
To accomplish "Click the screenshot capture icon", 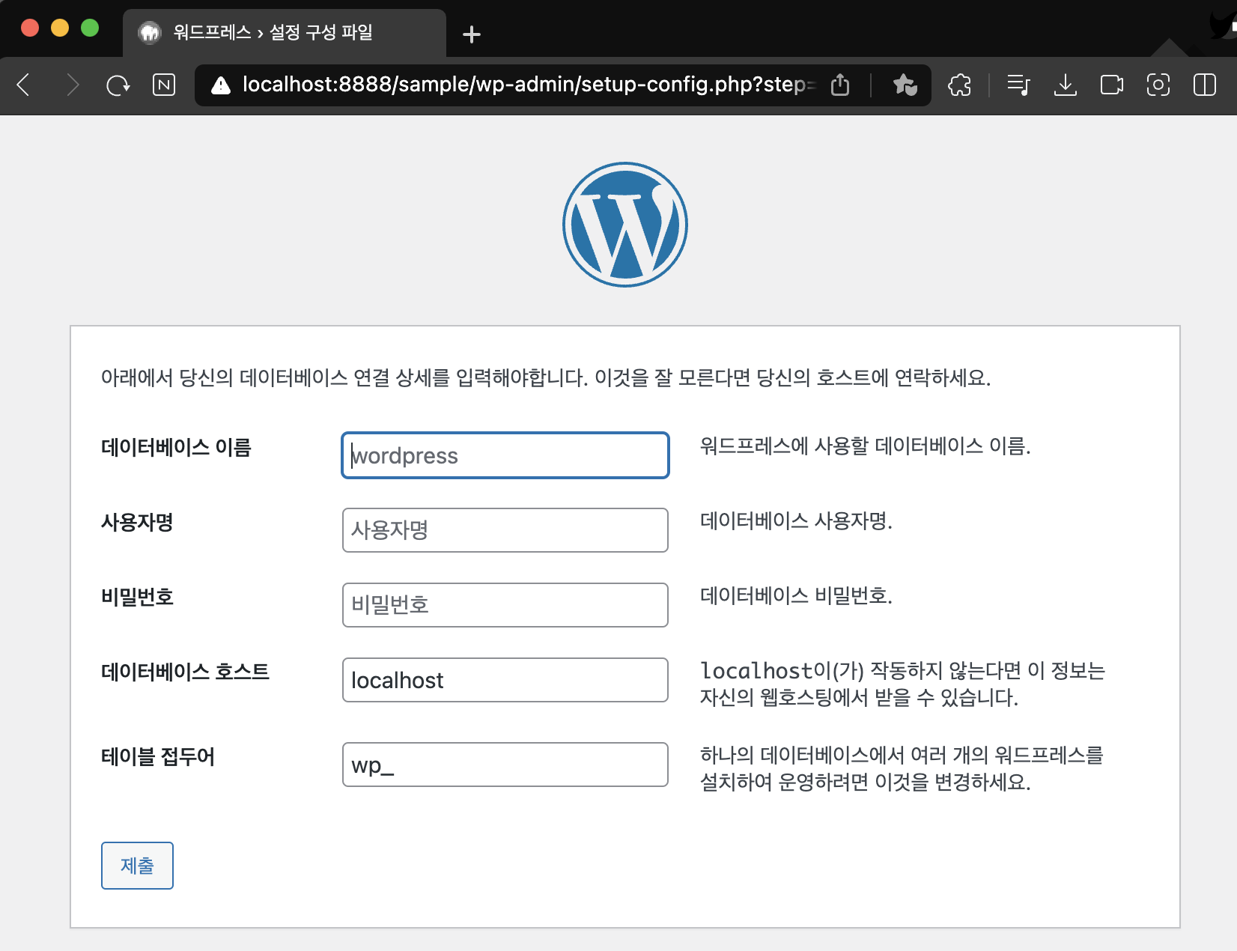I will pyautogui.click(x=1158, y=85).
